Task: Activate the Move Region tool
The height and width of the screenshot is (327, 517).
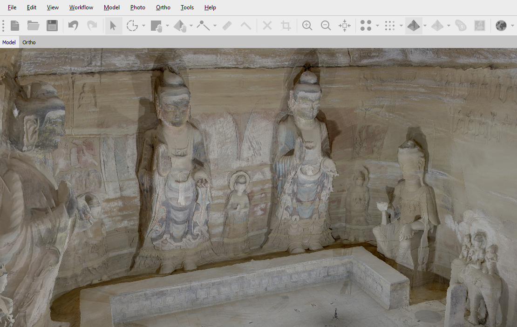Action: click(x=156, y=26)
